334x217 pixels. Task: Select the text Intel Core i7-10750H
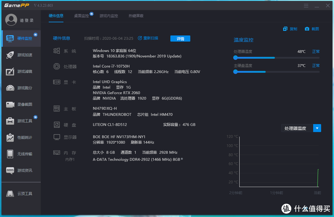click(x=111, y=66)
